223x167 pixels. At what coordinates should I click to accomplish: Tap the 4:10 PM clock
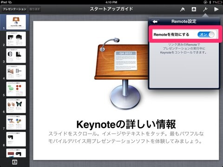(111, 2)
